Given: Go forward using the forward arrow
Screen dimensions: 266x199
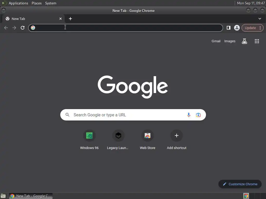Looking at the screenshot, I should click(14, 28).
